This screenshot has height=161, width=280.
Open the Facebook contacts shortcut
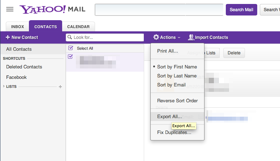pos(16,77)
